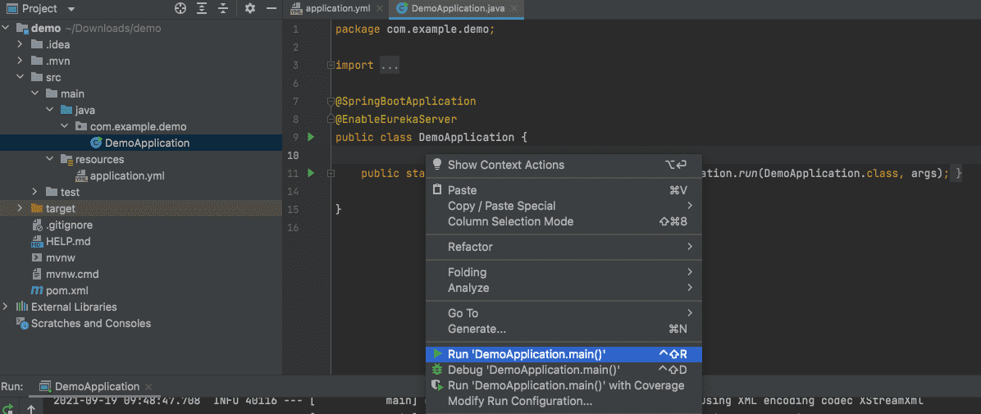Open Project panel settings gear
Screen dimensions: 981x414
pyautogui.click(x=250, y=8)
